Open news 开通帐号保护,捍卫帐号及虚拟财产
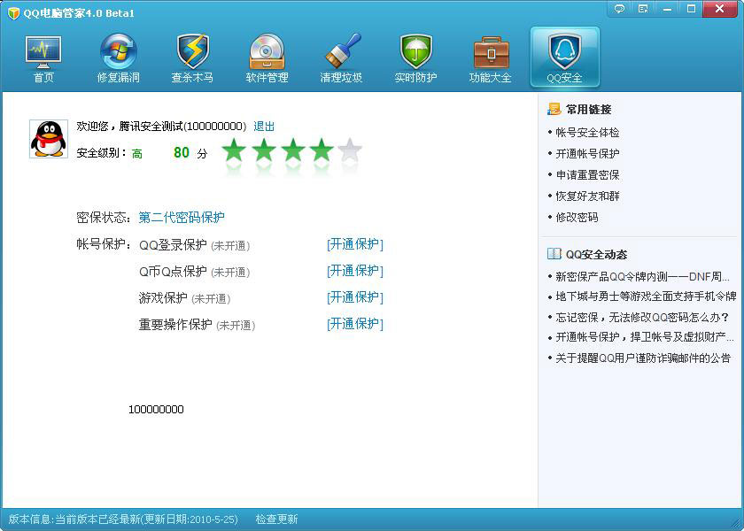 (645, 337)
